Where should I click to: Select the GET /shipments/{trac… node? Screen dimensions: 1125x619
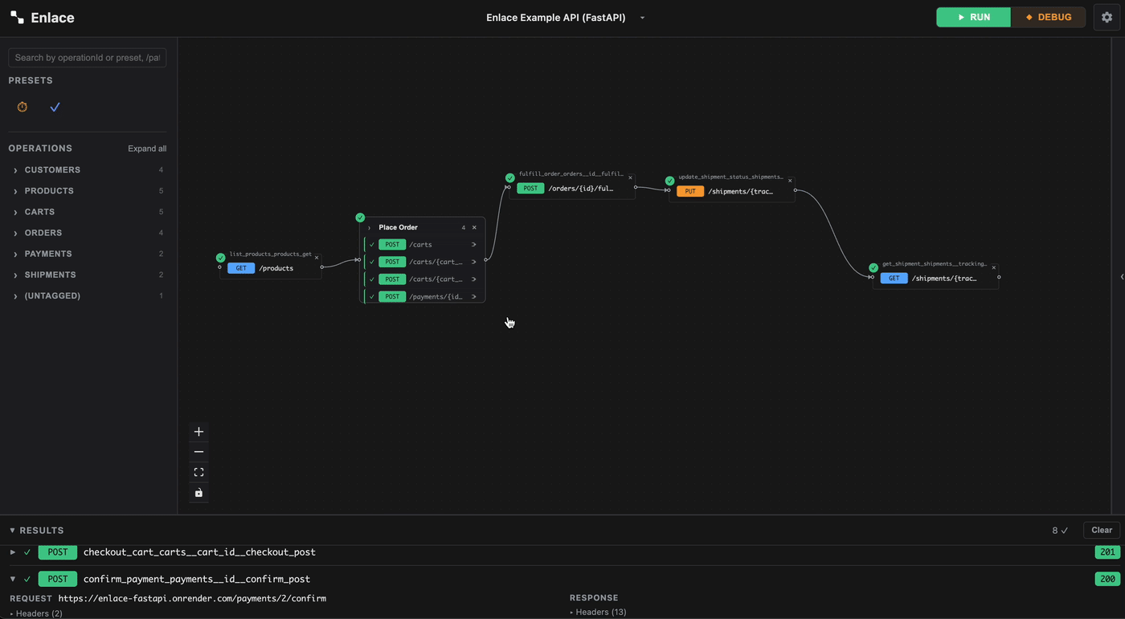(936, 278)
